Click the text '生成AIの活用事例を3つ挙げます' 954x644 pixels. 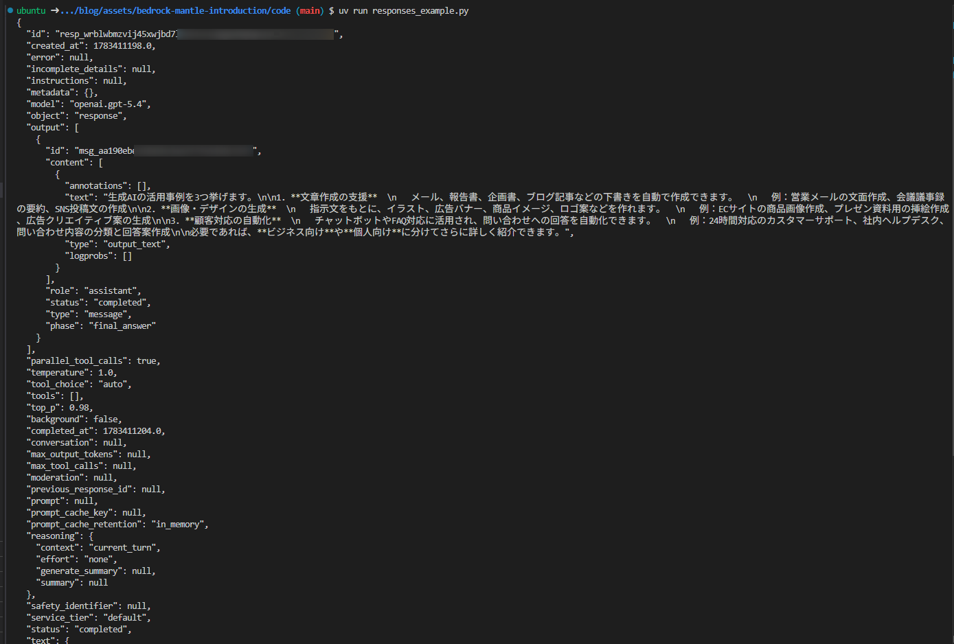(x=177, y=198)
